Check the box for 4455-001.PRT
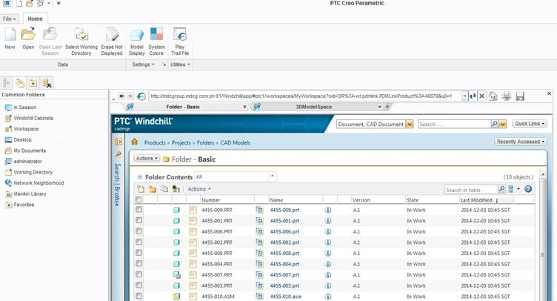 click(x=139, y=220)
